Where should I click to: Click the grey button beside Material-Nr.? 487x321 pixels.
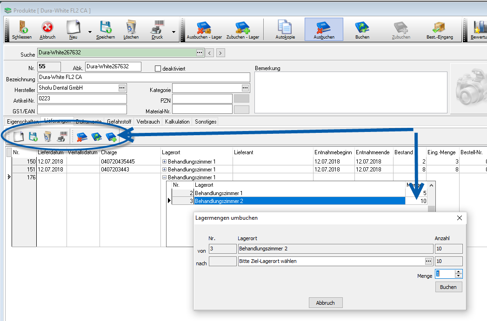[241, 110]
